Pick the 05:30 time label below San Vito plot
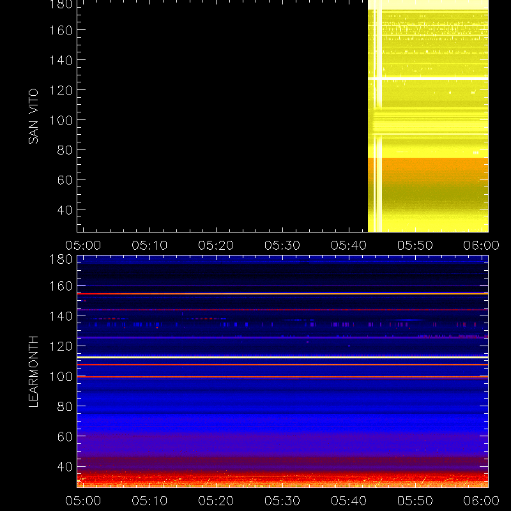 tap(282, 245)
